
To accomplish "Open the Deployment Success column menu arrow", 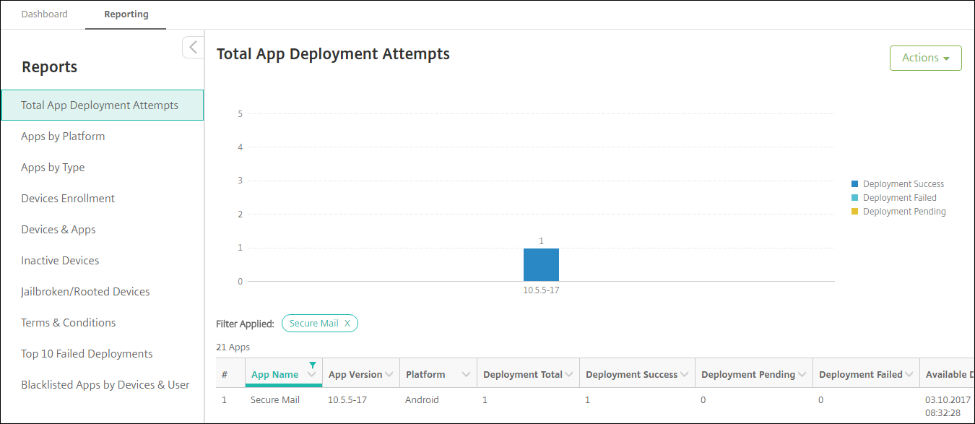I will (x=685, y=375).
